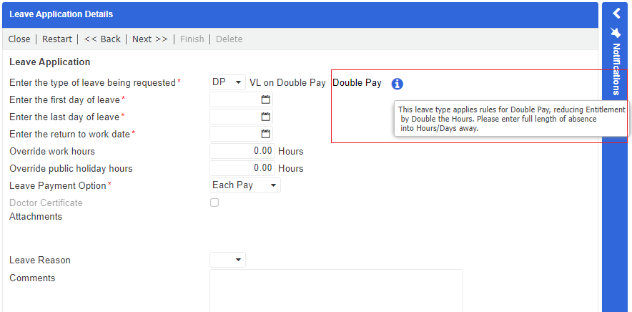Click the blue Double Pay info icon
The image size is (632, 312).
tap(398, 84)
